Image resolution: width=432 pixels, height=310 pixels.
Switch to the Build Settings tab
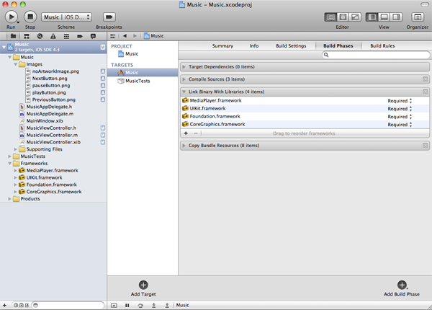click(x=291, y=46)
